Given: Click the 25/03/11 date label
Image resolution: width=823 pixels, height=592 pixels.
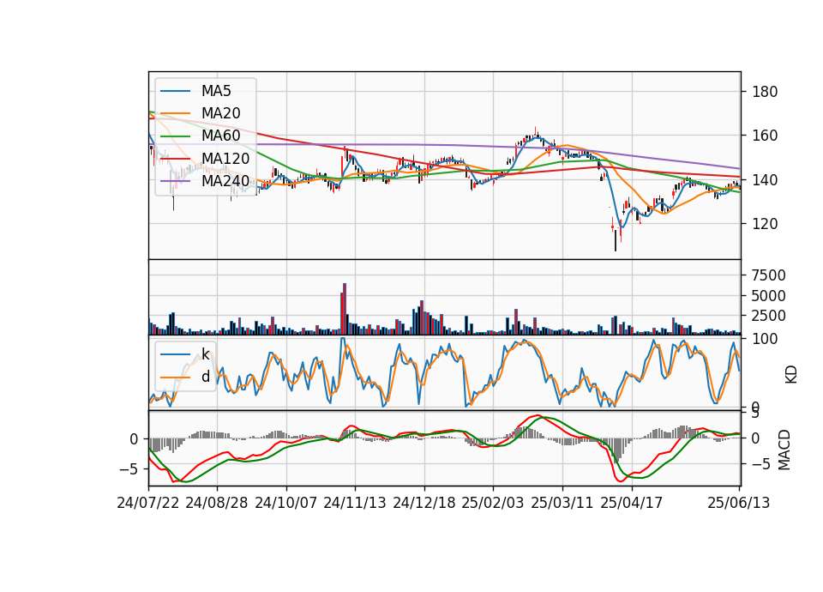Looking at the screenshot, I should (x=562, y=503).
